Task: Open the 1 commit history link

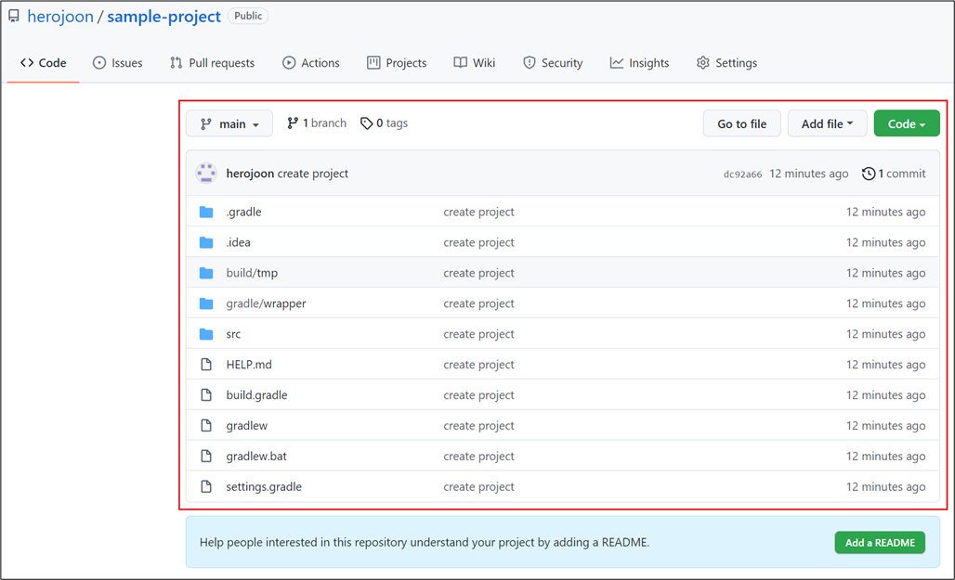Action: coord(894,174)
